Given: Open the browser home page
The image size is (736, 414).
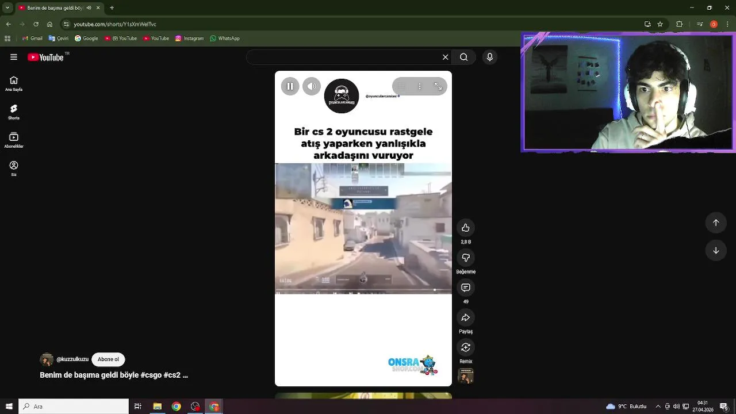Looking at the screenshot, I should pyautogui.click(x=49, y=24).
